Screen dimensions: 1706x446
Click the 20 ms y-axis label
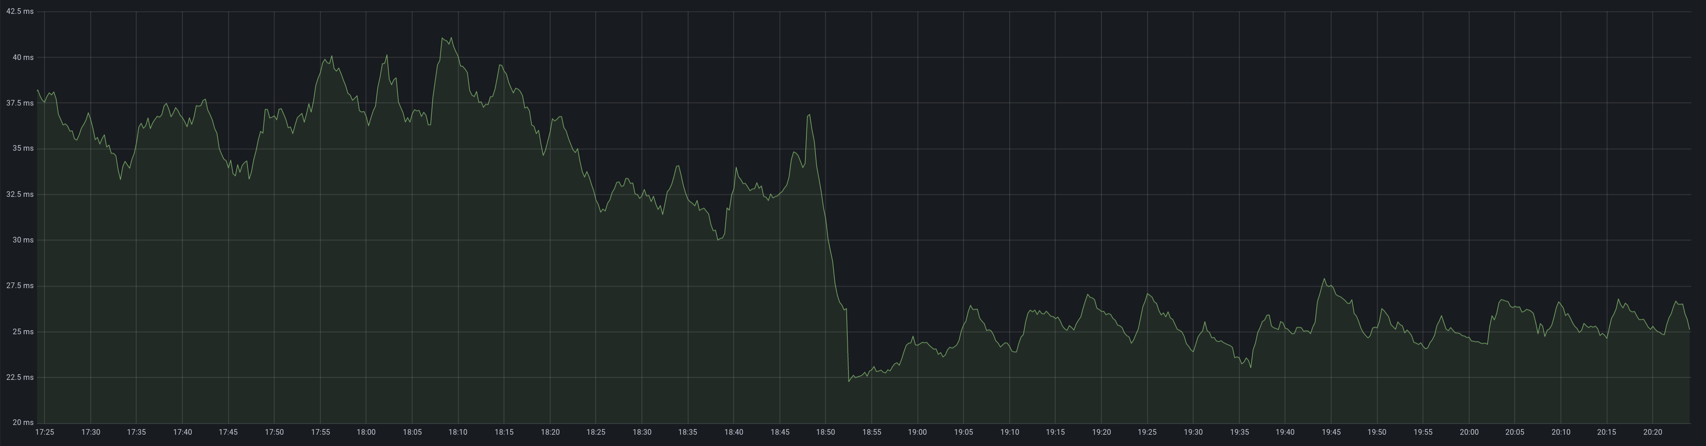click(23, 422)
